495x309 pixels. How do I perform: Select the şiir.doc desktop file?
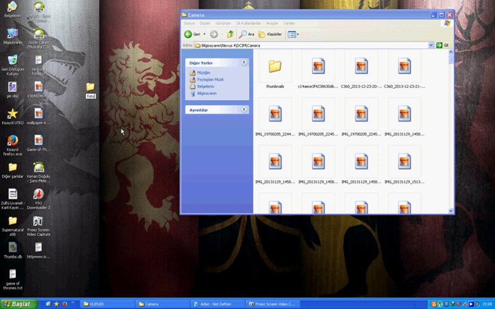click(x=12, y=90)
